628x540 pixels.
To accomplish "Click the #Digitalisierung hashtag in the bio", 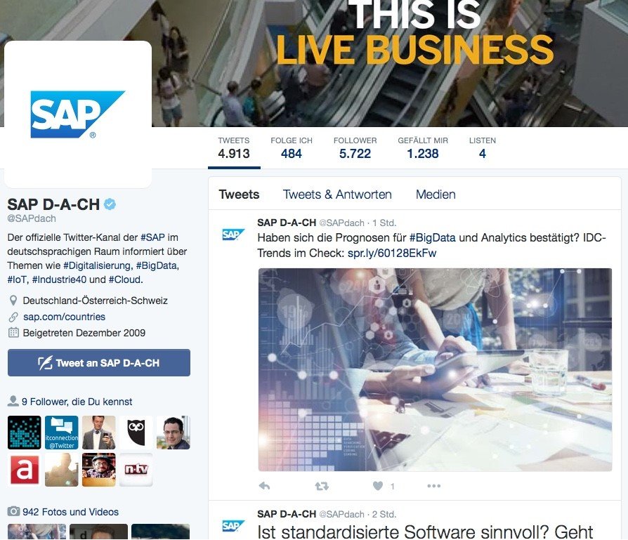I will (98, 266).
